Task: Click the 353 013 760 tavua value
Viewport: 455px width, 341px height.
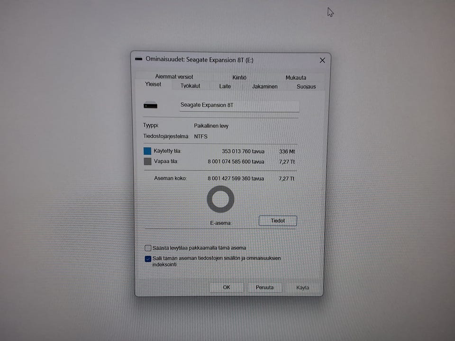Action: (243, 152)
